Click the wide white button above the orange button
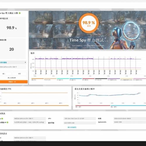The image size is (146, 146). [13, 78]
